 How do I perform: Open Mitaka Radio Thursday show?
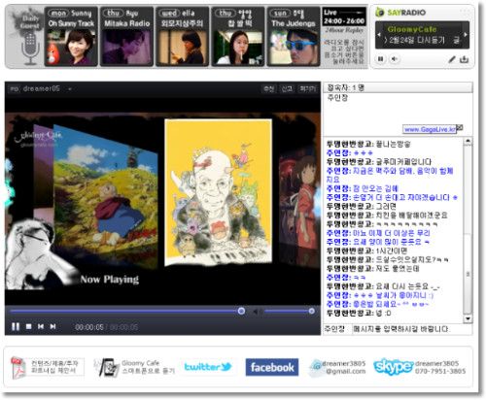126,37
